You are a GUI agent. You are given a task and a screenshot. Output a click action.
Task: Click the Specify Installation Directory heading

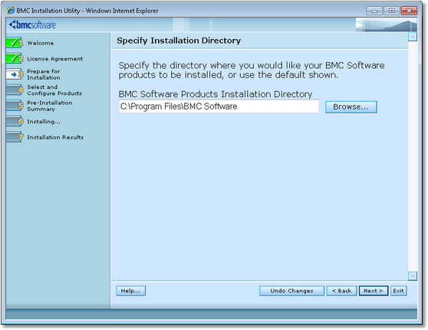coord(179,41)
